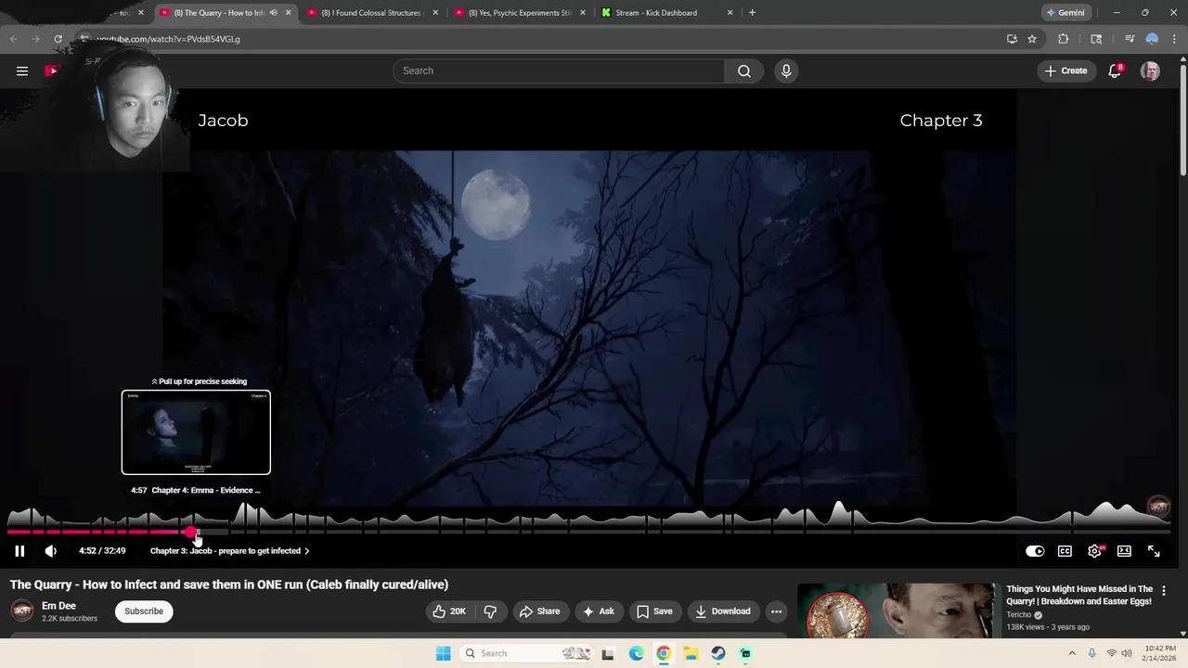Open Steam from taskbar
This screenshot has height=668, width=1188.
click(x=718, y=653)
